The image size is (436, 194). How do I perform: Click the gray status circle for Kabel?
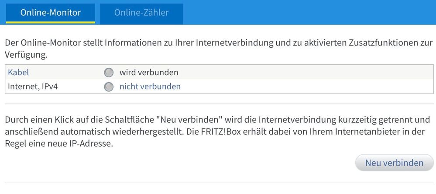click(109, 73)
